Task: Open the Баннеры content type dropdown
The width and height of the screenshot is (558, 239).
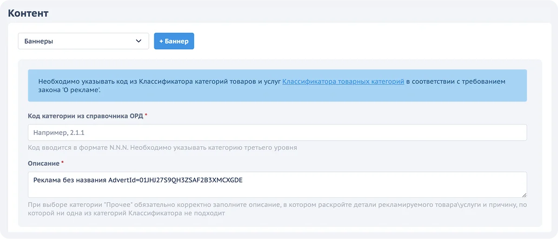Action: [83, 41]
